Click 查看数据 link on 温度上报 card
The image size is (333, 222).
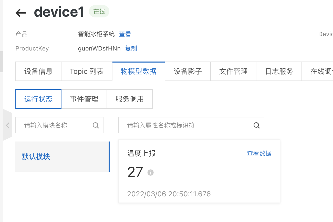(259, 154)
